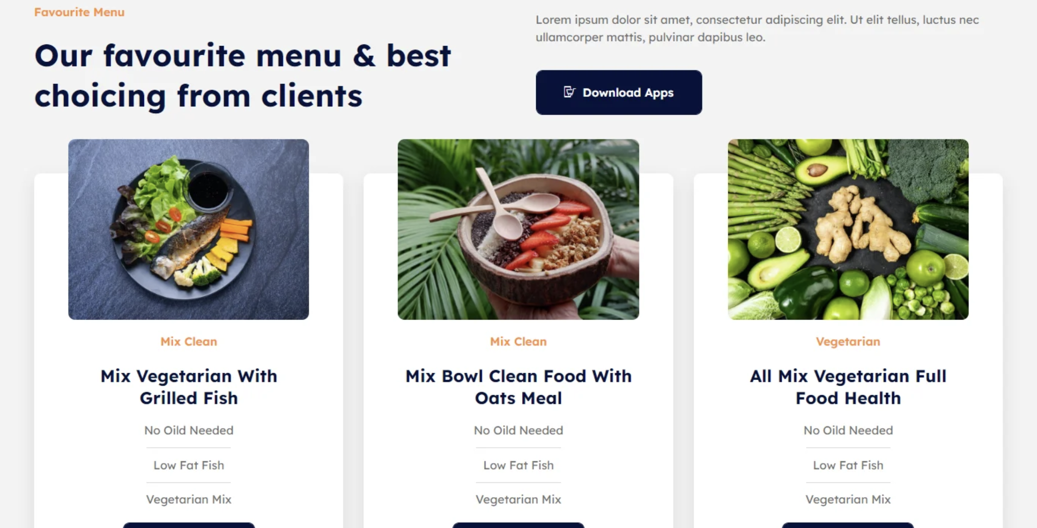
Task: Click Mix Clean label under the fish photo
Action: click(x=189, y=342)
